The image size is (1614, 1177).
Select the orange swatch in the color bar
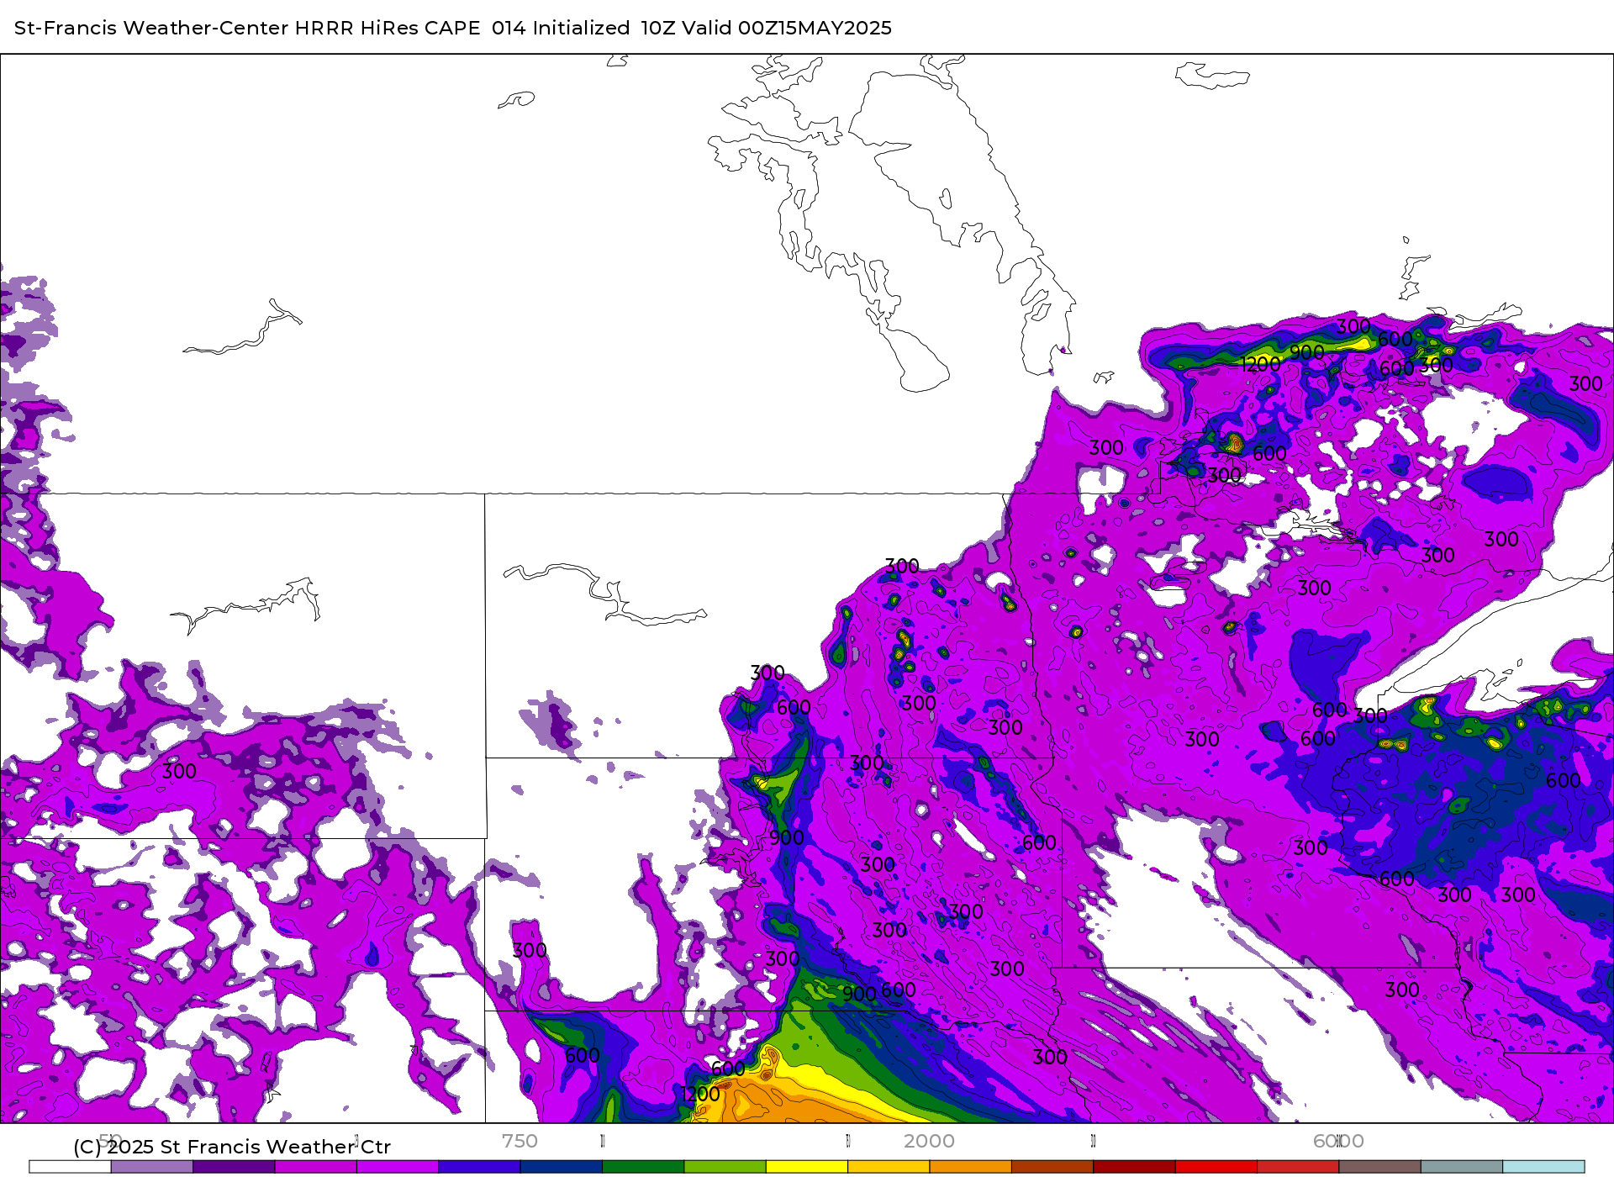970,1167
